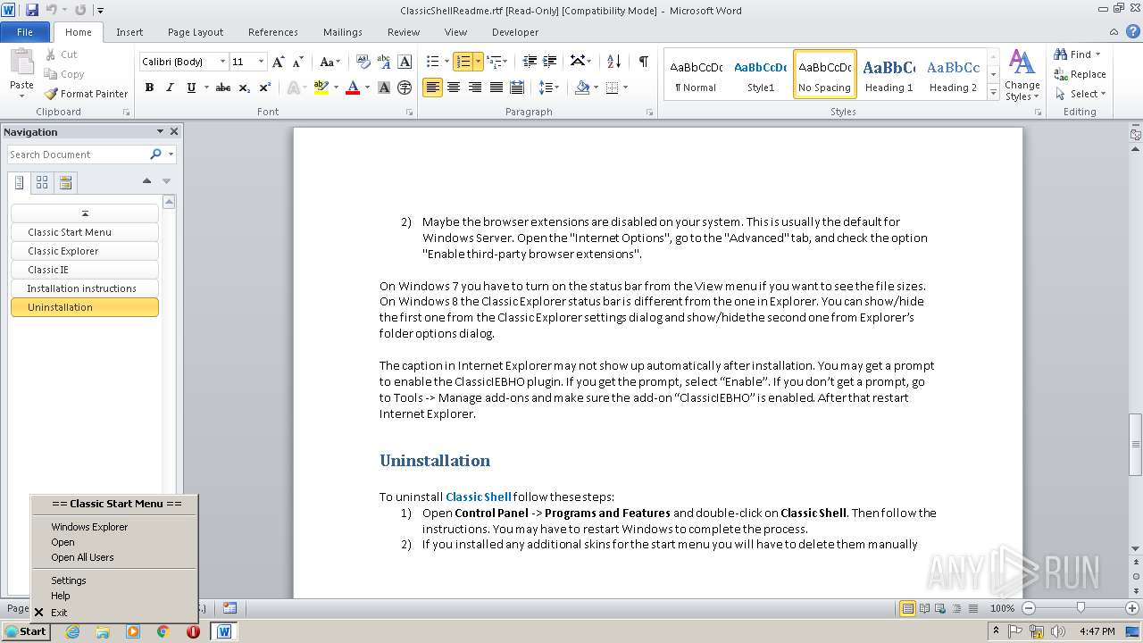Click the zoom slider handle
This screenshot has height=643, width=1143.
point(1080,608)
